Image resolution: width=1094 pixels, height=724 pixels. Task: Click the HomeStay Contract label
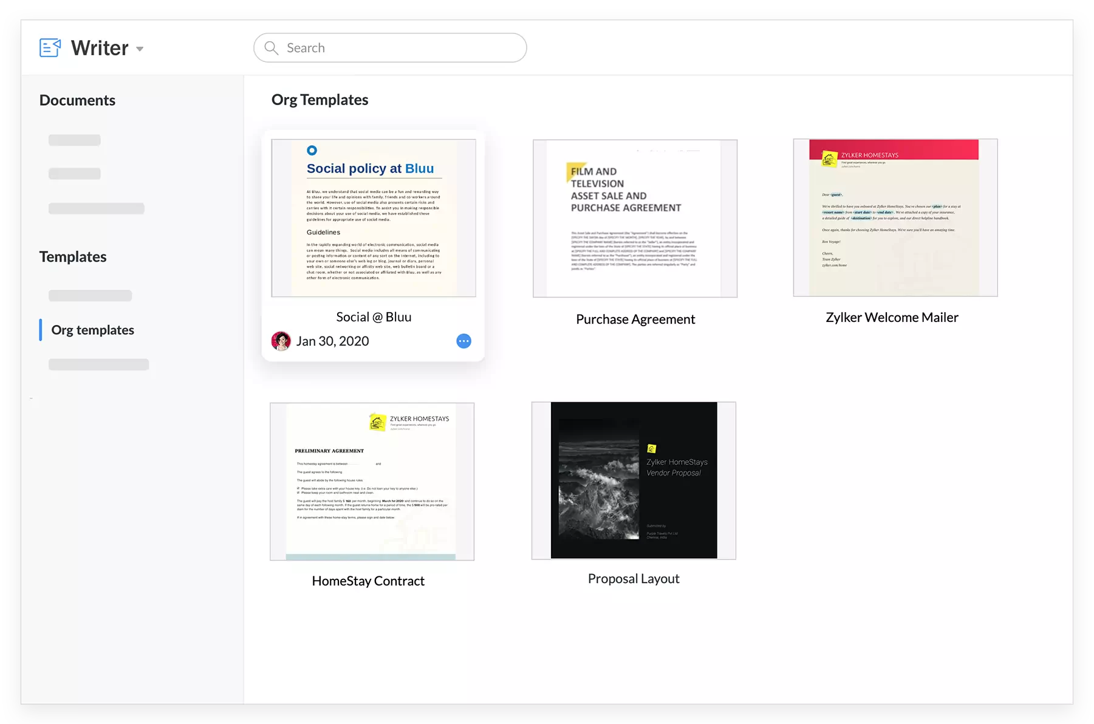point(368,581)
